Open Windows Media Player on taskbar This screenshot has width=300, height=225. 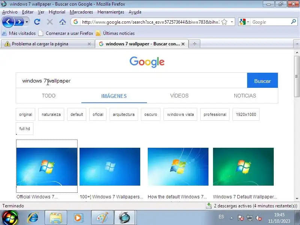point(78,218)
